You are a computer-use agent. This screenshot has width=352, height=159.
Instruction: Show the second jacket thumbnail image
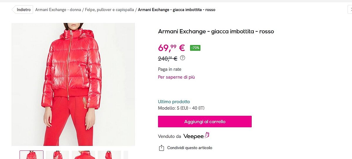click(57, 155)
